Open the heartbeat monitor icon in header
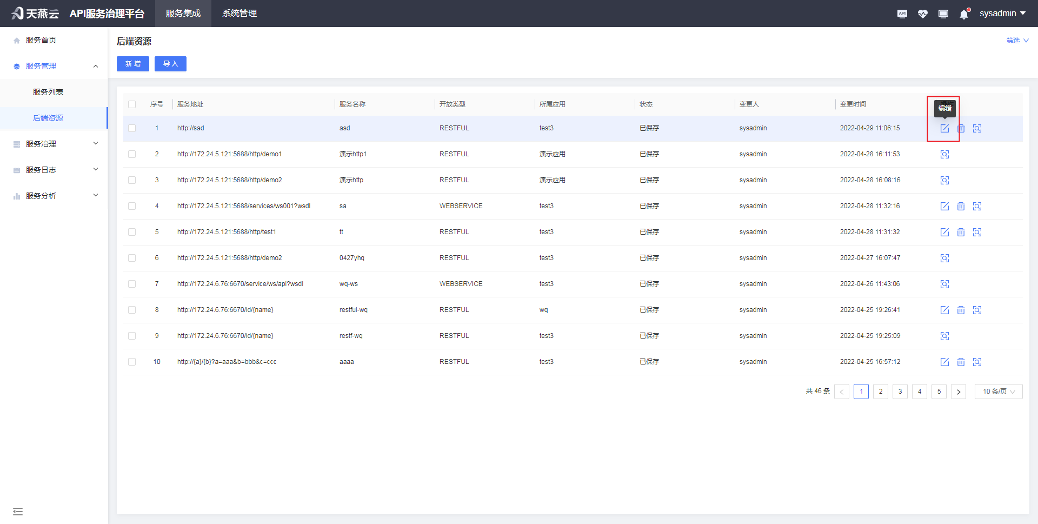1038x524 pixels. pos(922,14)
